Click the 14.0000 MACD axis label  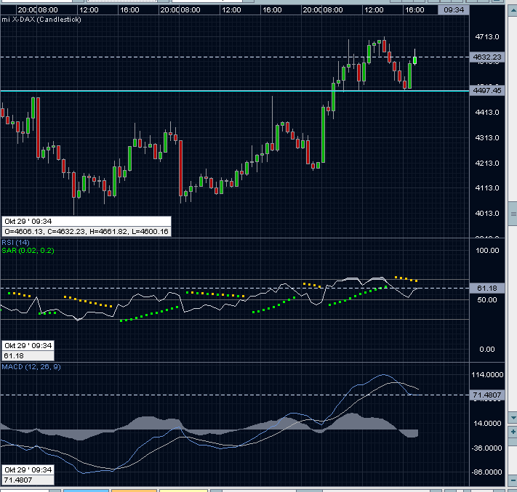(x=487, y=423)
